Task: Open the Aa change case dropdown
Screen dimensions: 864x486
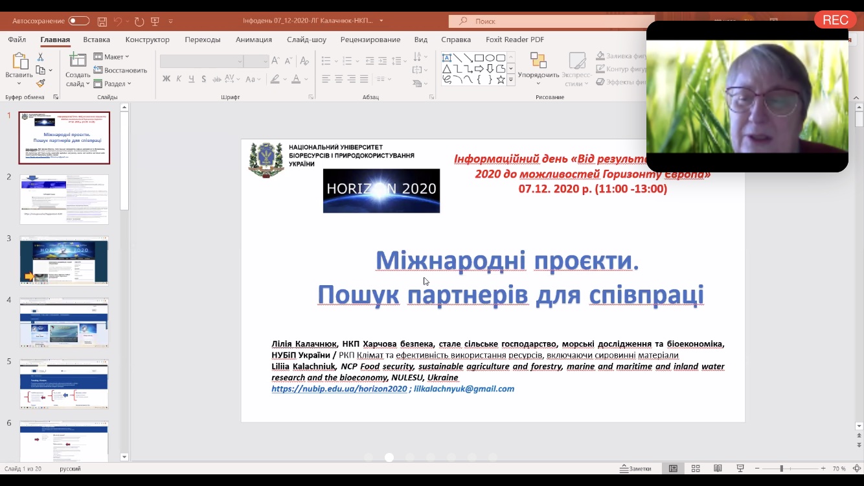Action: coord(253,79)
